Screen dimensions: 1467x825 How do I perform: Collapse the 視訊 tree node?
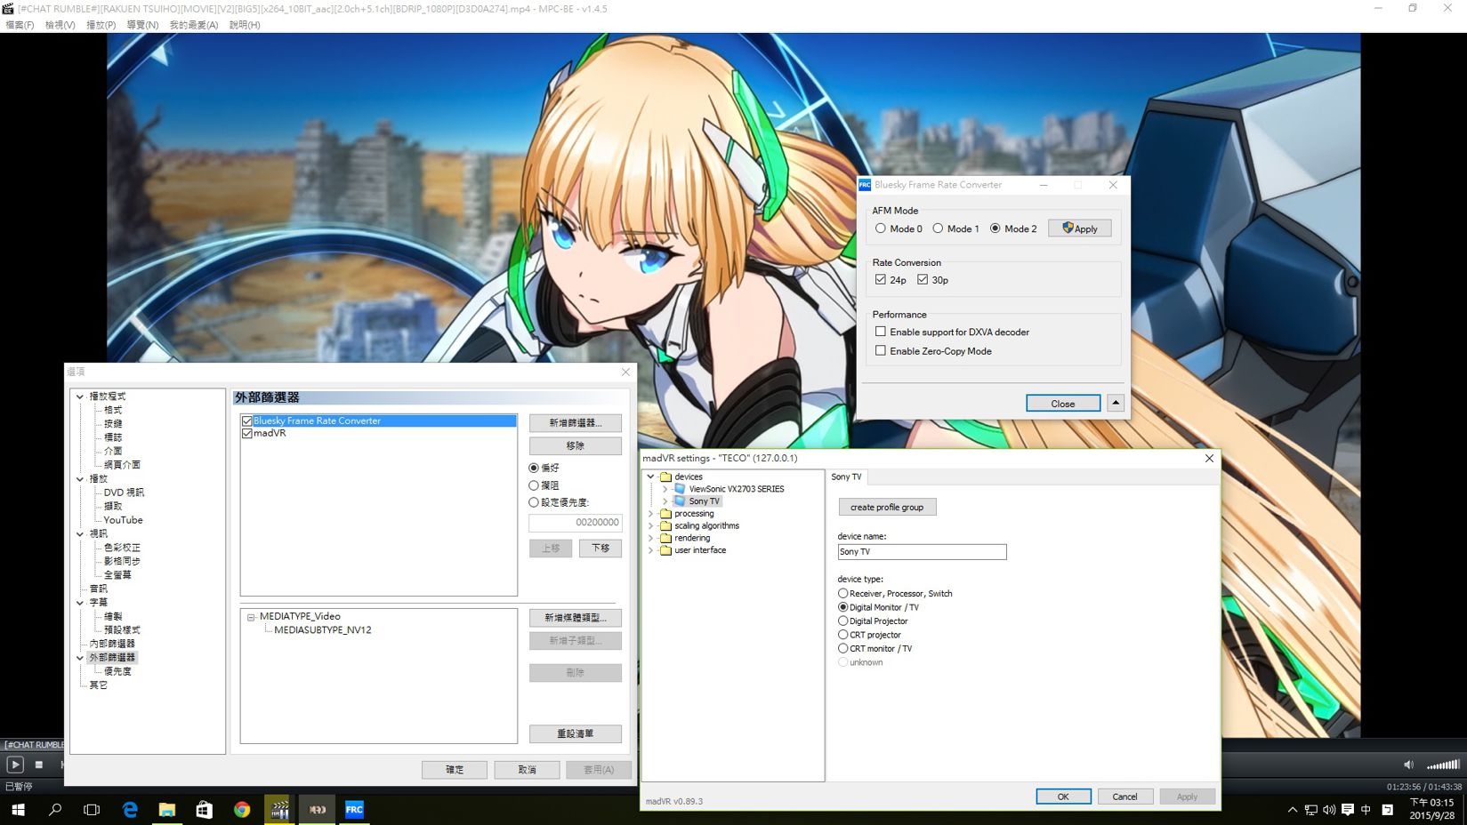[80, 534]
